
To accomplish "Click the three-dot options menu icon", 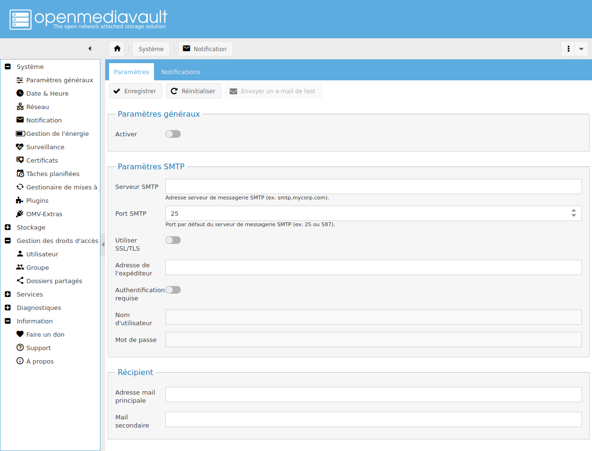I will point(568,49).
